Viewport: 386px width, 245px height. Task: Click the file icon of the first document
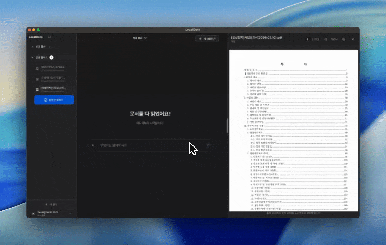(x=37, y=68)
